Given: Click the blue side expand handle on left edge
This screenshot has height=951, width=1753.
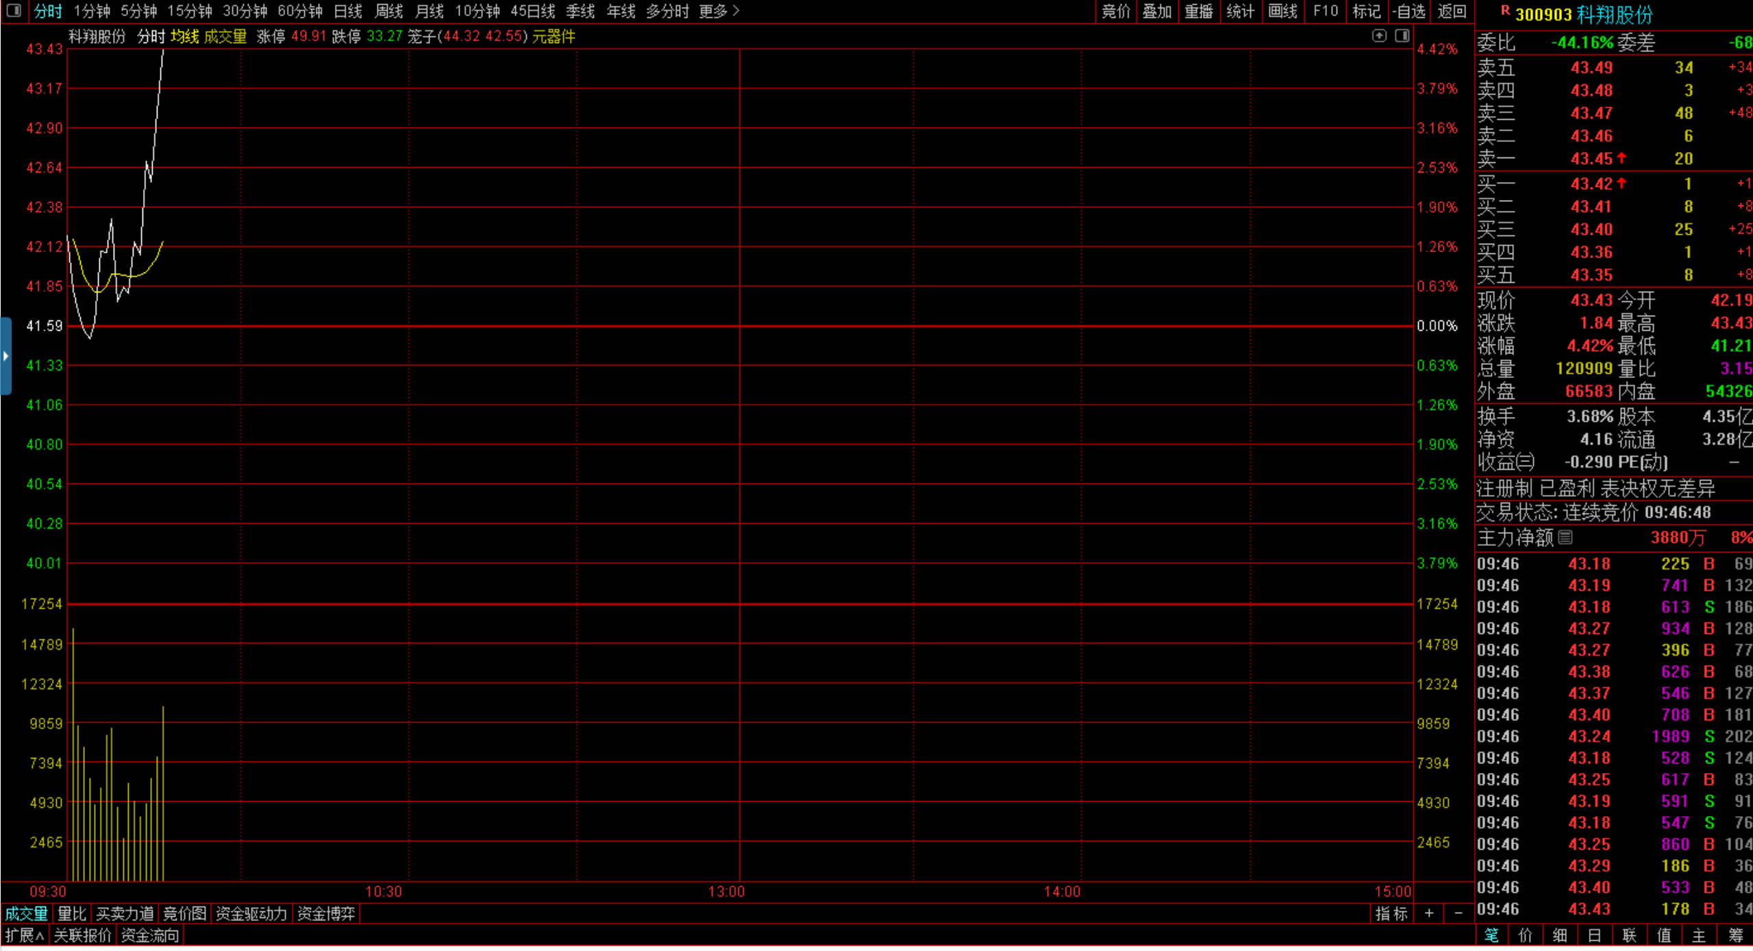Looking at the screenshot, I should click(5, 356).
